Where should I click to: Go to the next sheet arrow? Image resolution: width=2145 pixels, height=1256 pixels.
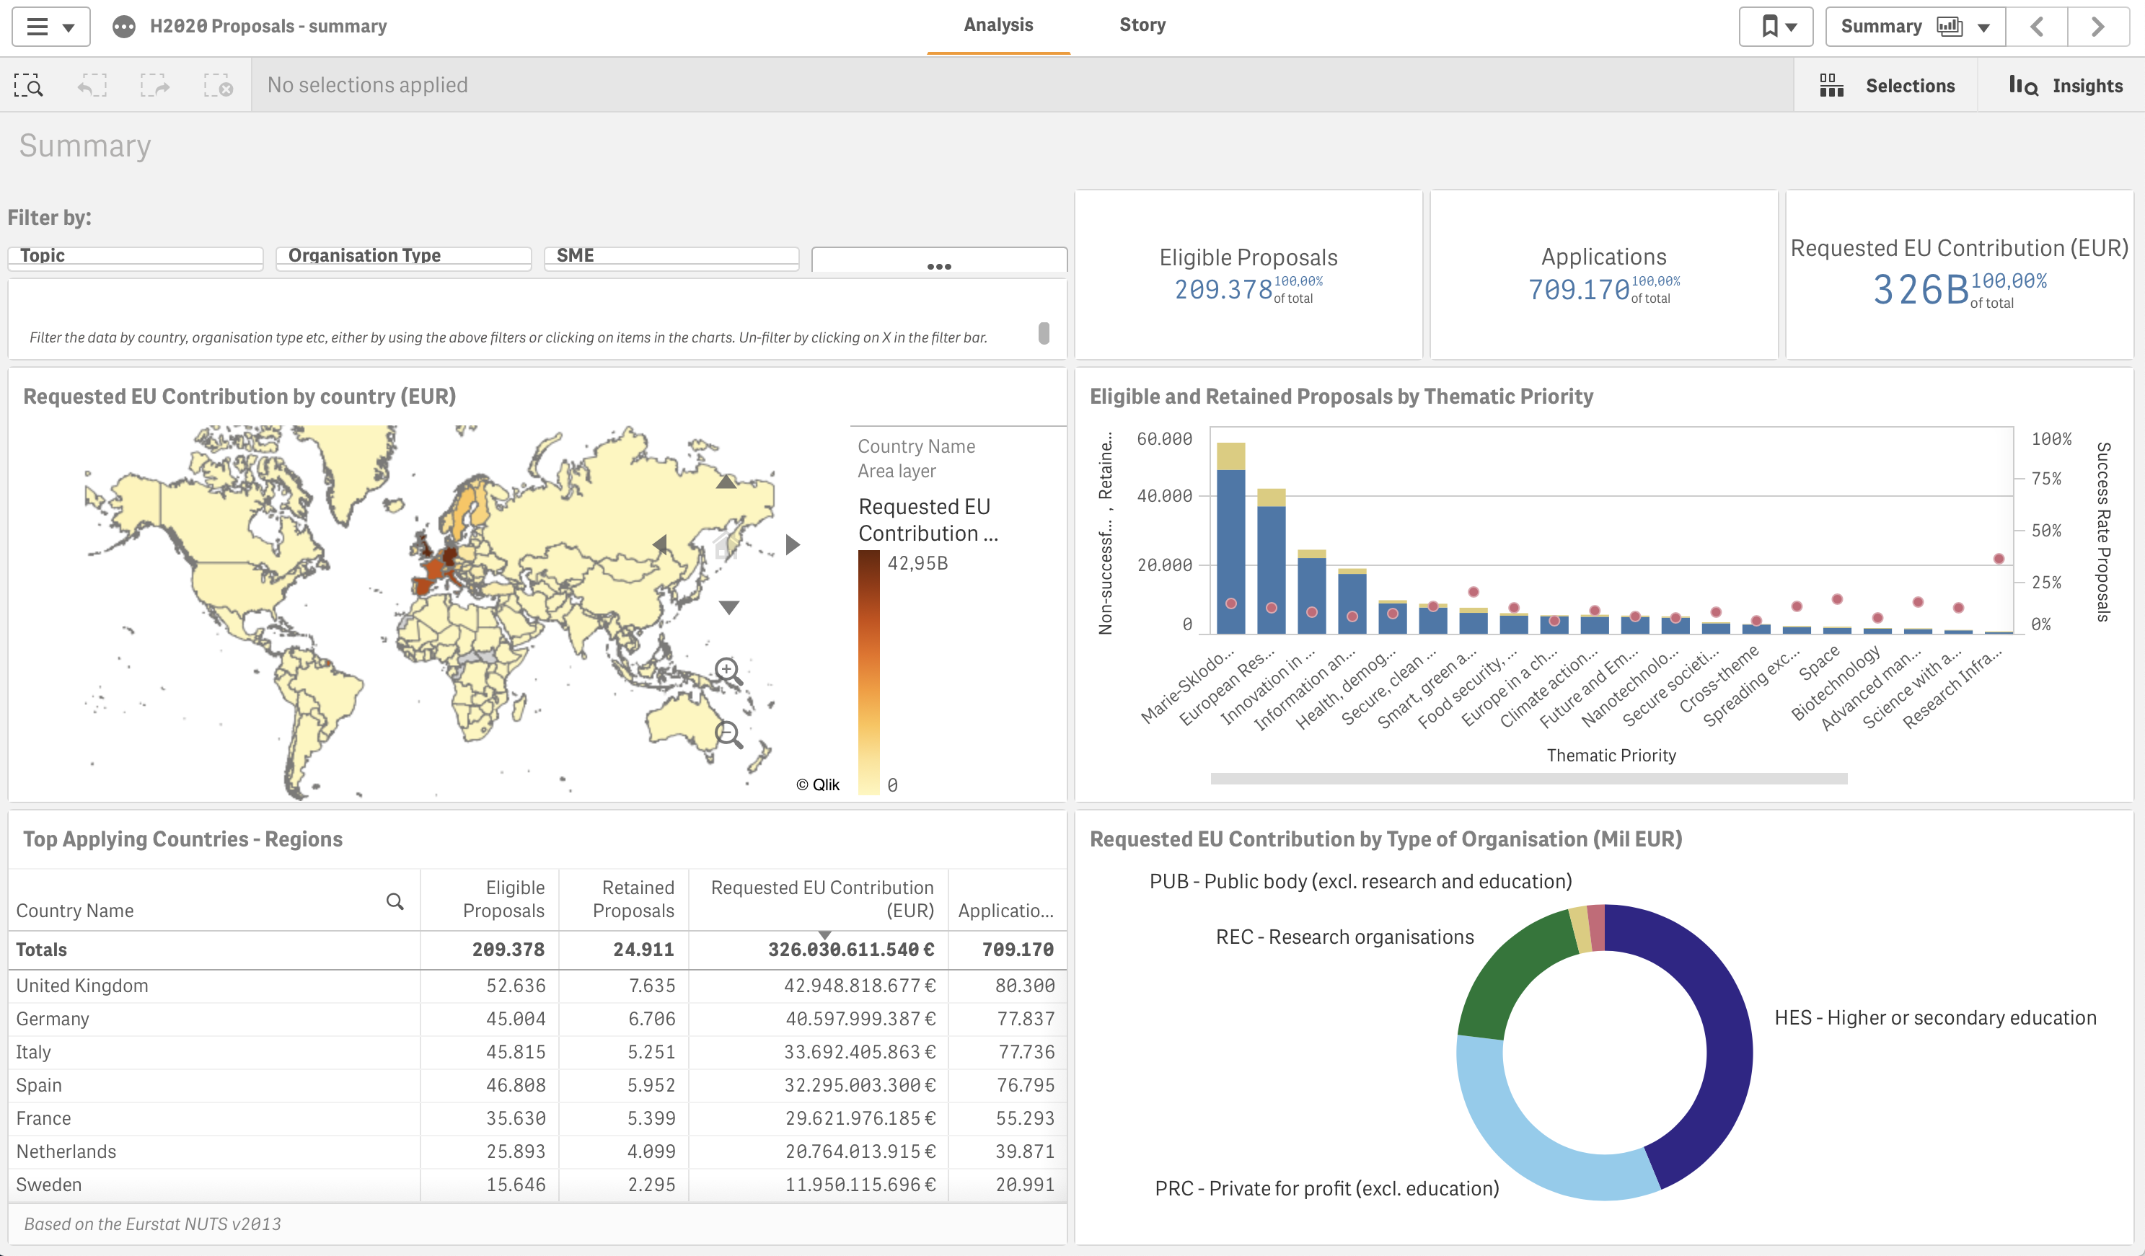tap(2097, 27)
